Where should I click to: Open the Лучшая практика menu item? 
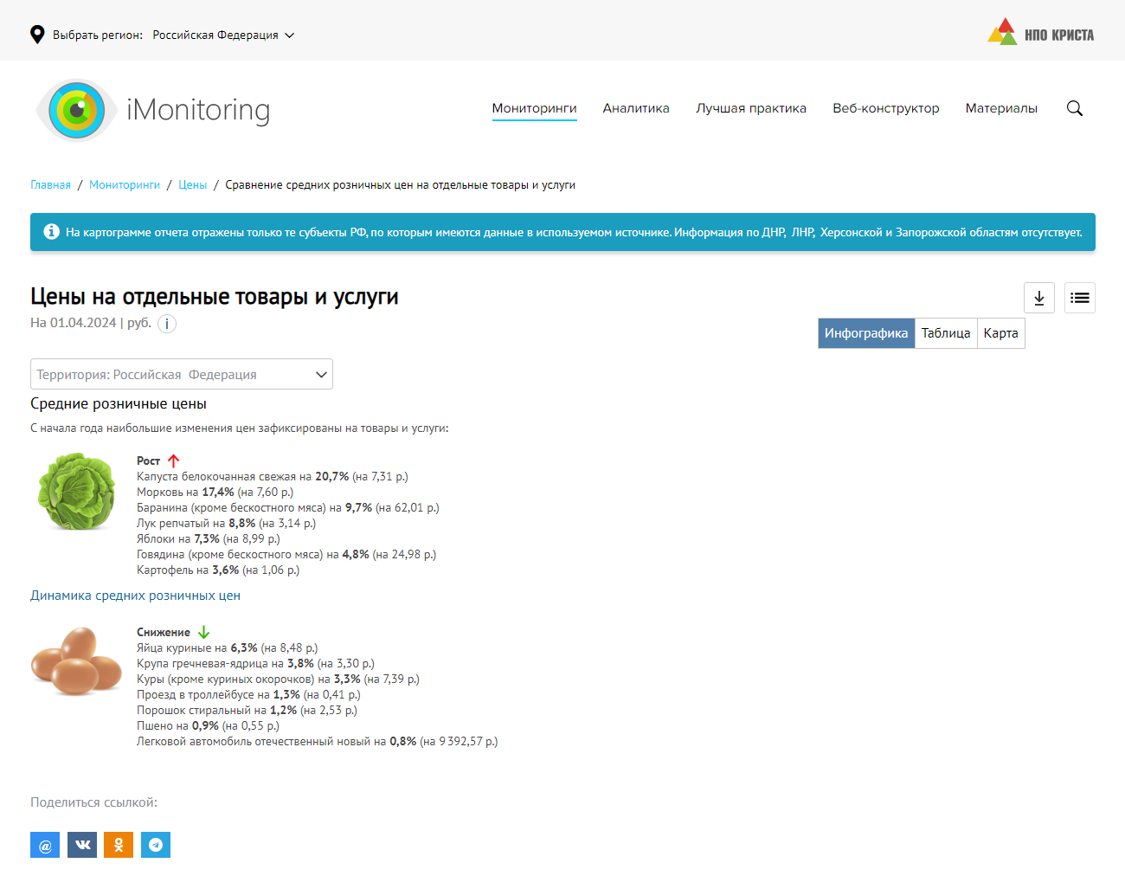(x=750, y=108)
